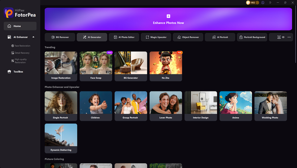Select the Children enhancer model

96,106
